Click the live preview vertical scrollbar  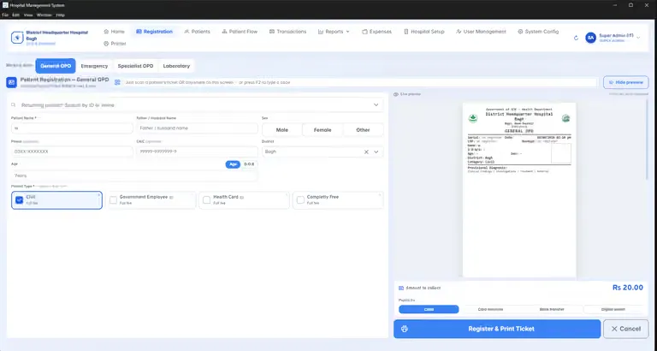(x=647, y=140)
